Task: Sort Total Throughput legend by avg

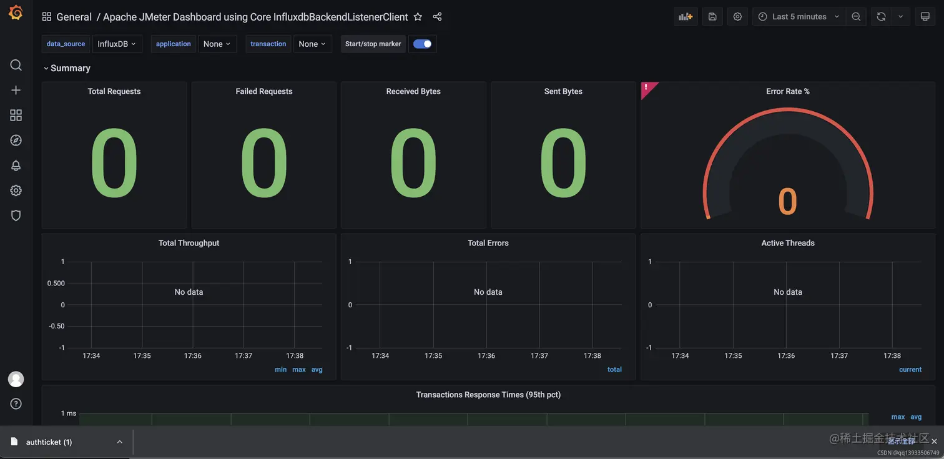Action: (x=317, y=370)
